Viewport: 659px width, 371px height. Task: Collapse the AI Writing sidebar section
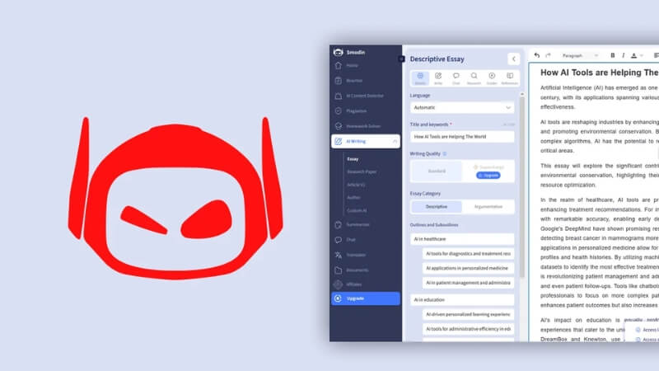(394, 141)
